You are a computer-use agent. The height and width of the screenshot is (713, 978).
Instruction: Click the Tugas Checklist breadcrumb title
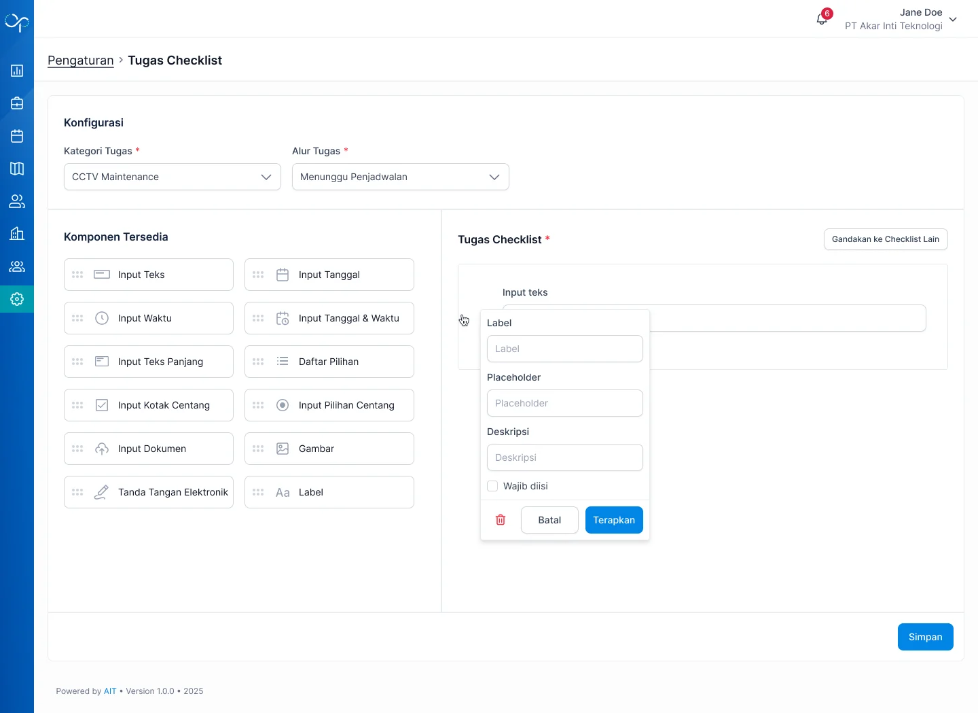(x=175, y=60)
